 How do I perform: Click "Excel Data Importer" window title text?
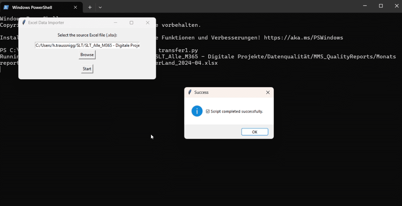(46, 23)
